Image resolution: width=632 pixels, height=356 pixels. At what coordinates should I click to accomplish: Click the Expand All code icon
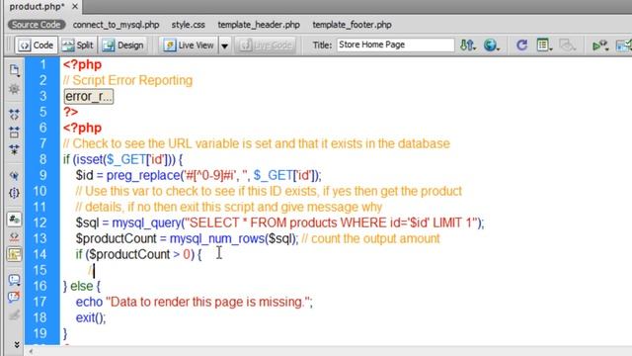(x=14, y=149)
